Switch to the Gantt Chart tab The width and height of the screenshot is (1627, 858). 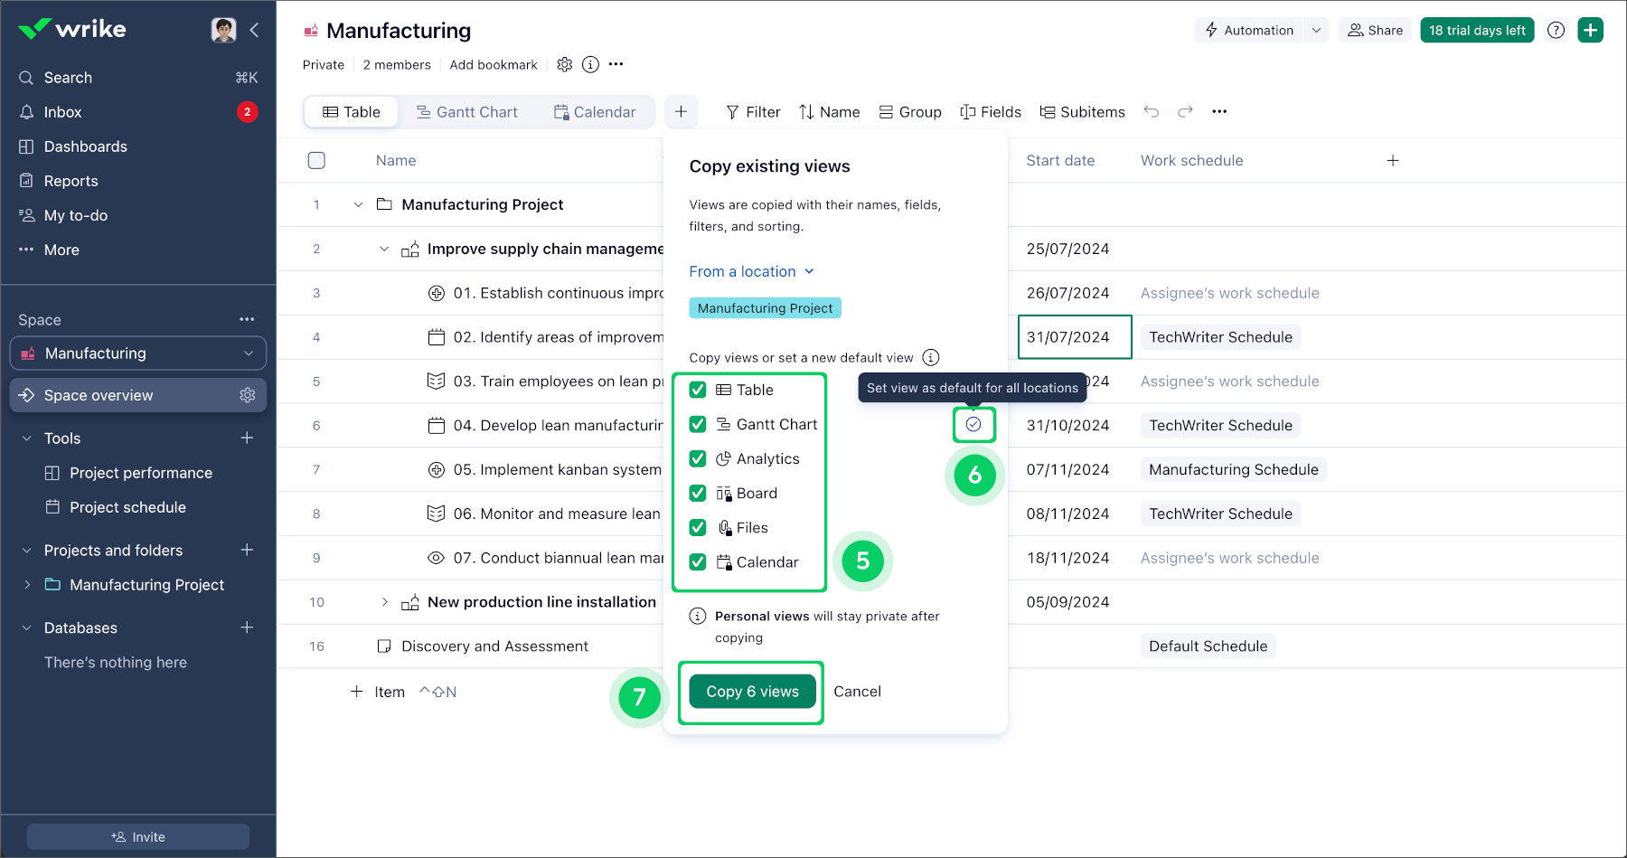(467, 112)
